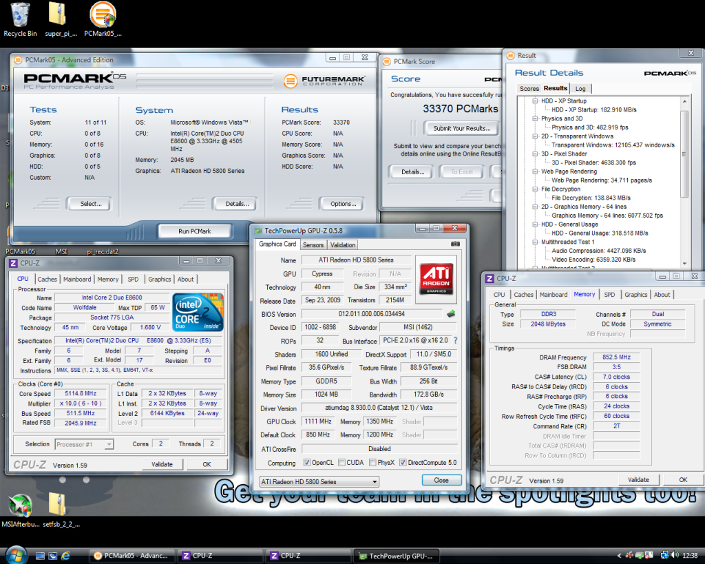Image resolution: width=705 pixels, height=564 pixels.
Task: Click Submit Your Results... button
Action: (x=462, y=128)
